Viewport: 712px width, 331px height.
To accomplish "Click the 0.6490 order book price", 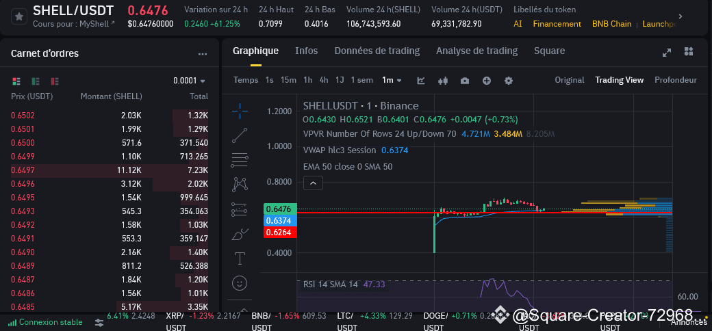I will point(23,252).
